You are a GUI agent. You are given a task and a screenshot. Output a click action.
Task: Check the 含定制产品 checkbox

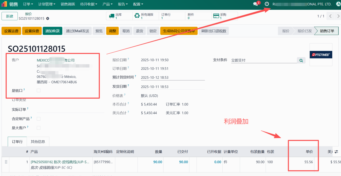click(x=38, y=118)
